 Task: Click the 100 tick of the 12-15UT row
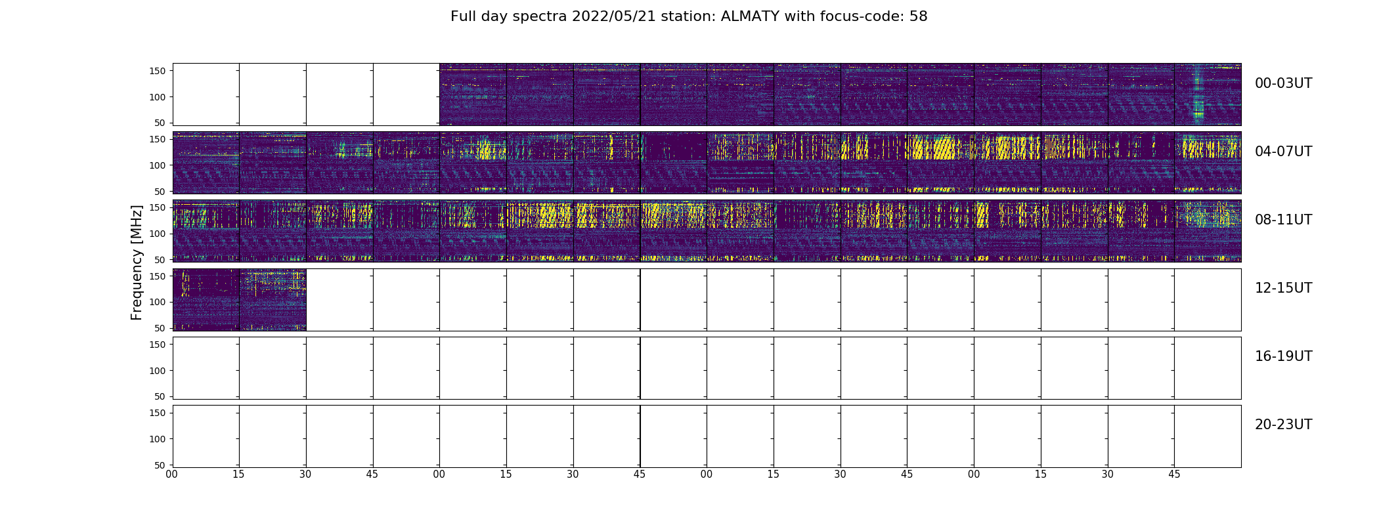[x=158, y=302]
